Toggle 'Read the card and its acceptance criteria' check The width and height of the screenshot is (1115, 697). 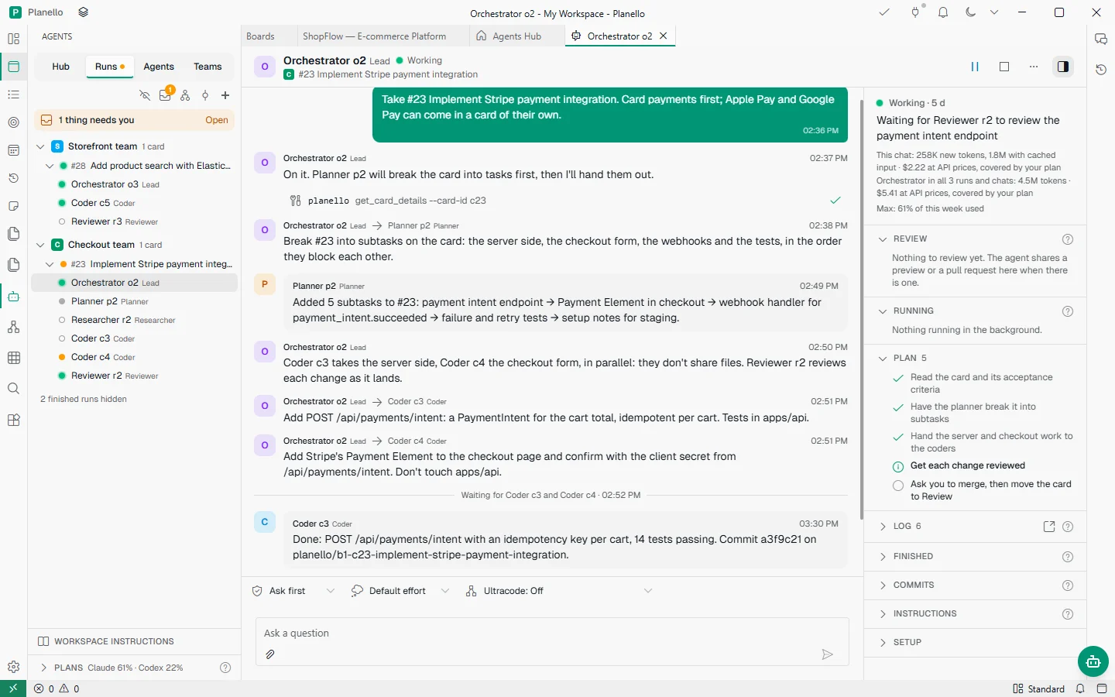(x=898, y=379)
